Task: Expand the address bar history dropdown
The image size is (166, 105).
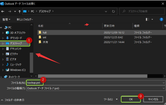Action: [106, 12]
